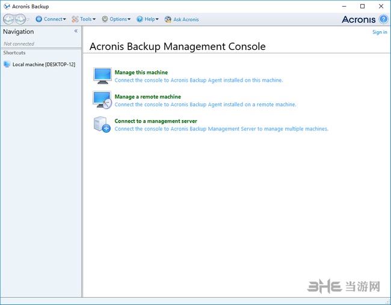Viewport: 391px width, 305px height.
Task: Click the Local machine computer icon
Action: coord(7,64)
